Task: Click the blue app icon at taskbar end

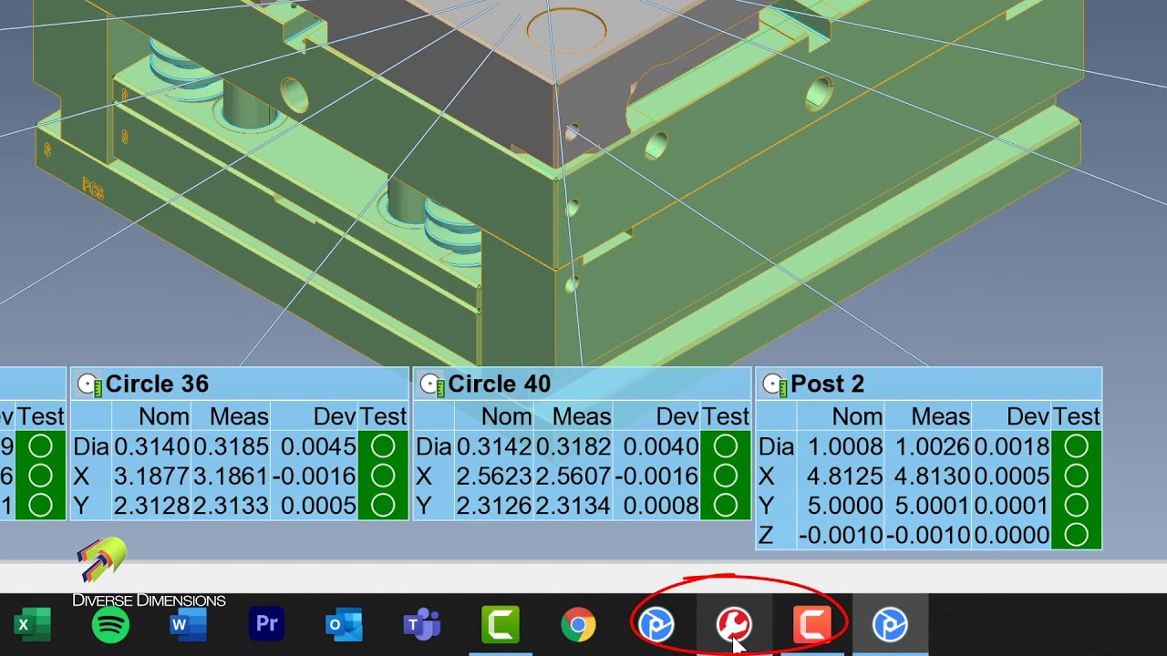Action: click(x=890, y=625)
